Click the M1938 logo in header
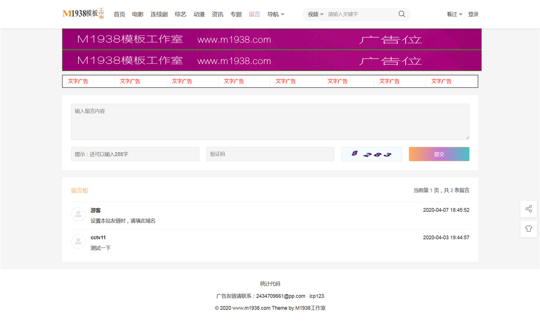 83,14
